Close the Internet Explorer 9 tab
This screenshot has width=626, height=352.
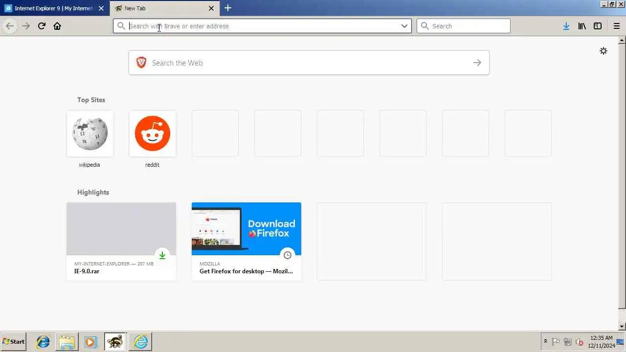101,8
